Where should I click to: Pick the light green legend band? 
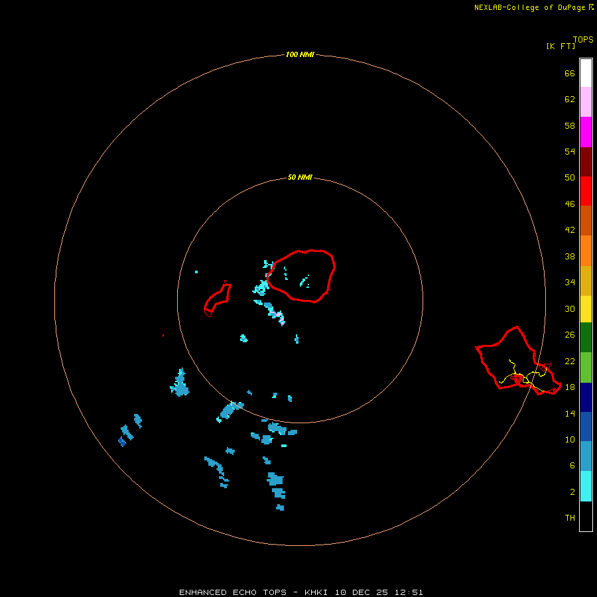(586, 367)
